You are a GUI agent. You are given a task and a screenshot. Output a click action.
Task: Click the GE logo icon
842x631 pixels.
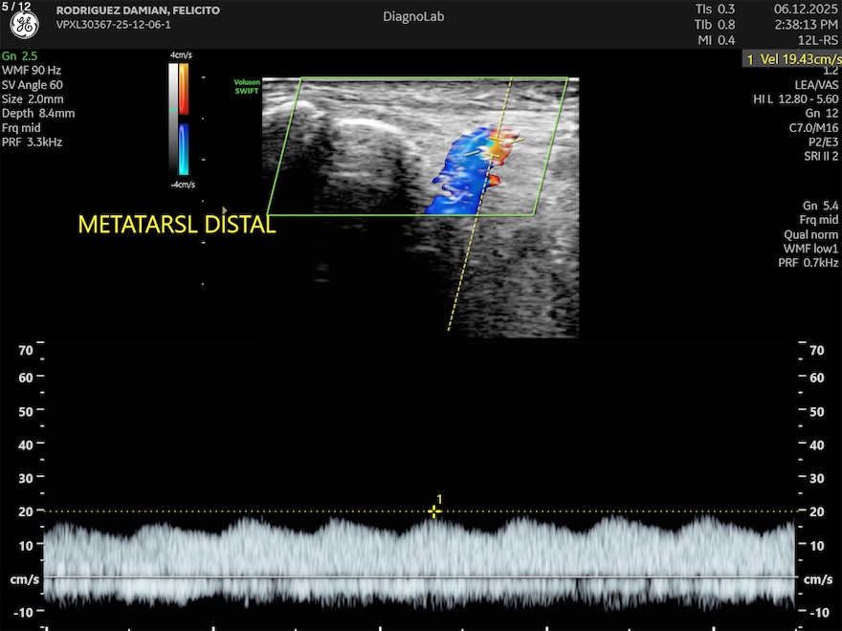tap(24, 26)
